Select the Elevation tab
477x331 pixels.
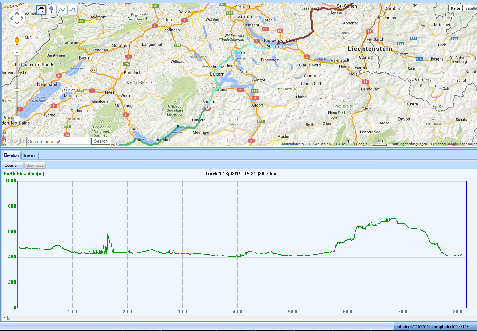(11, 155)
